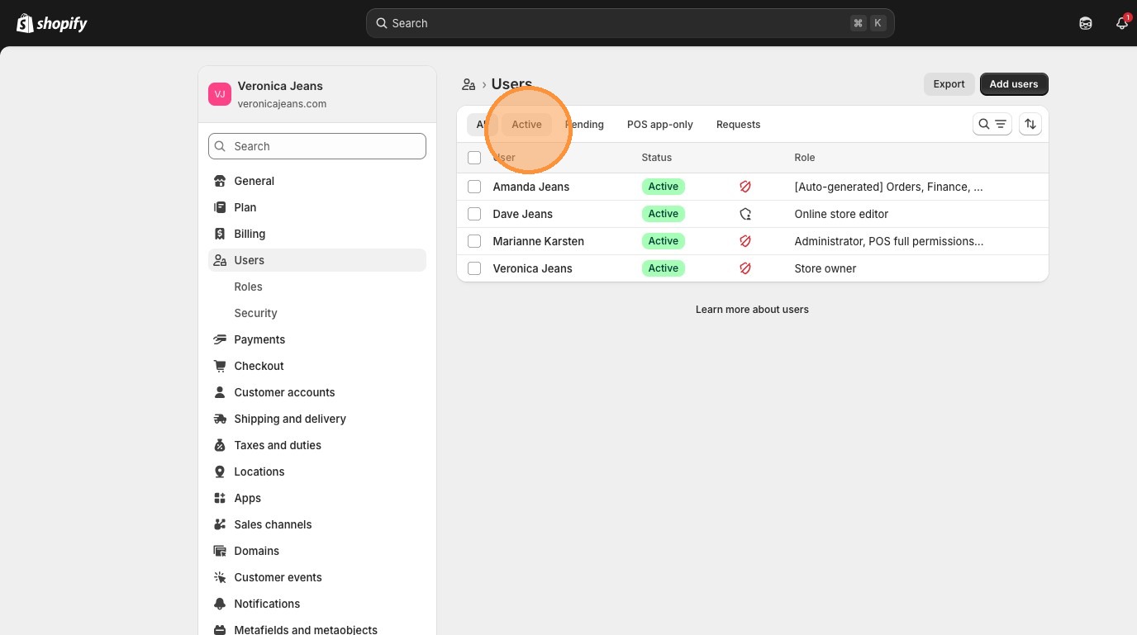Viewport: 1137px width, 635px height.
Task: Open the search and filter button
Action: [x=992, y=124]
